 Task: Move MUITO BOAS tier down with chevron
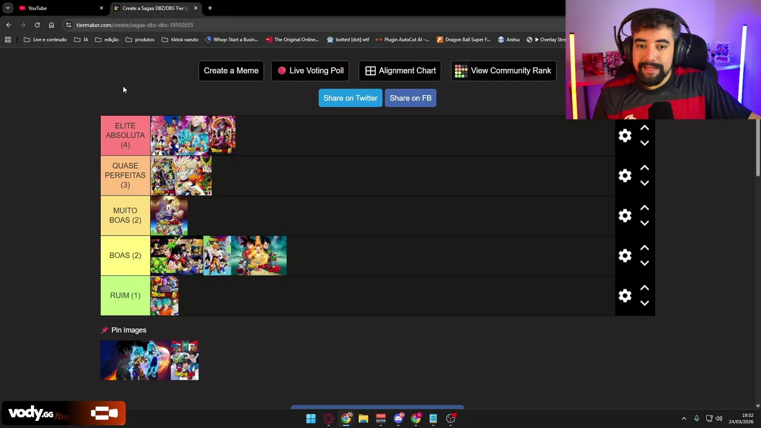[644, 223]
